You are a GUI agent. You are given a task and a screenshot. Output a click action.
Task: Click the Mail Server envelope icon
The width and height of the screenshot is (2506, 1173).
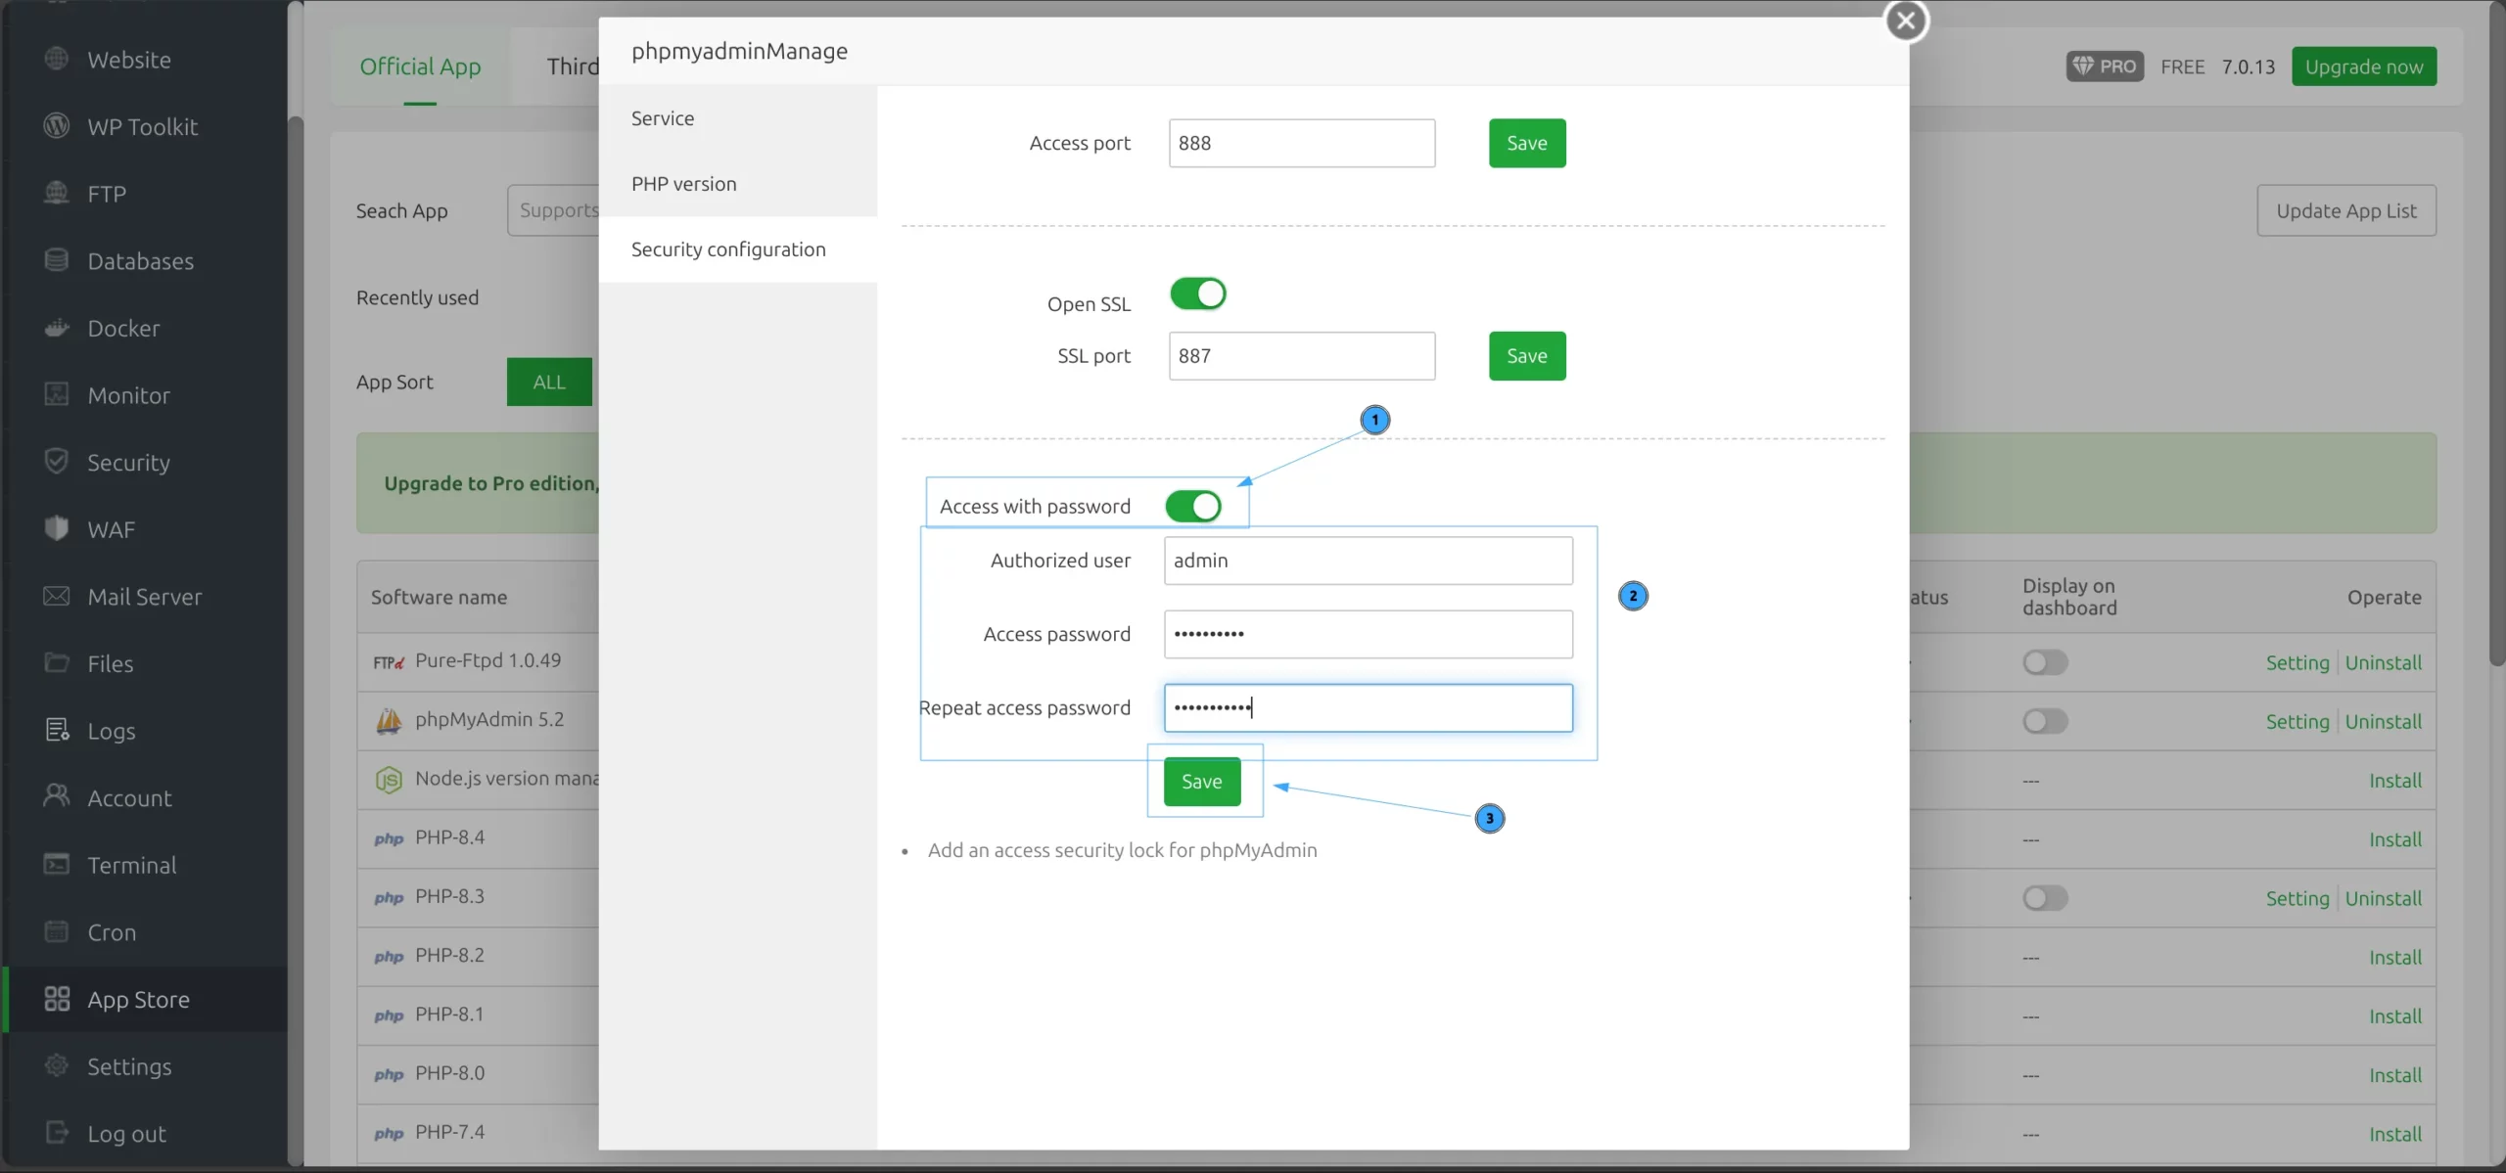(57, 596)
